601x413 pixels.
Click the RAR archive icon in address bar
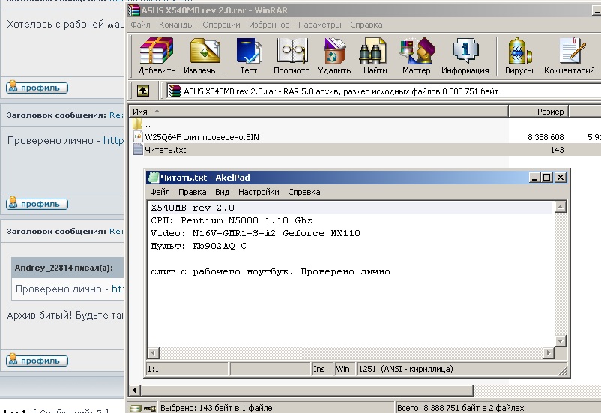(174, 91)
